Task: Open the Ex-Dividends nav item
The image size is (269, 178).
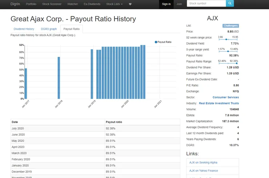Action: (92, 4)
